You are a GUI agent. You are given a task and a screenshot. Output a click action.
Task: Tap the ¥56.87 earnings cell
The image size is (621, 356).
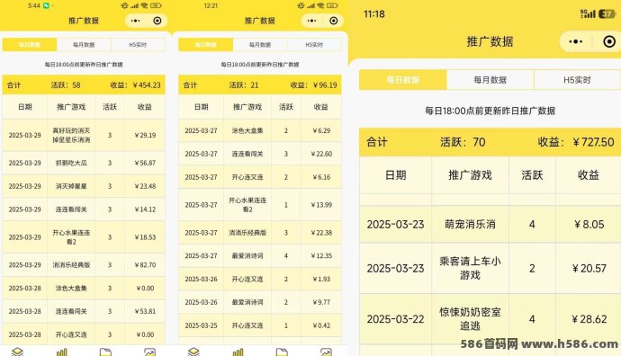[x=145, y=163]
